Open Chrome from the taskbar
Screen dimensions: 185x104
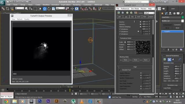click(x=6, y=101)
